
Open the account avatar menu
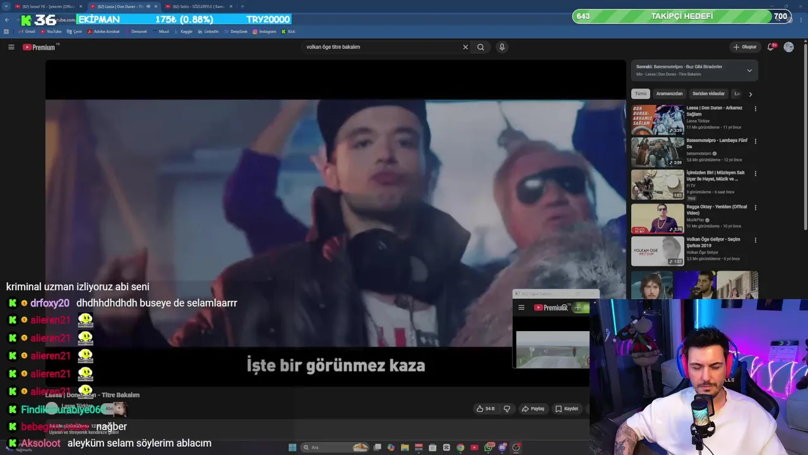tap(788, 47)
